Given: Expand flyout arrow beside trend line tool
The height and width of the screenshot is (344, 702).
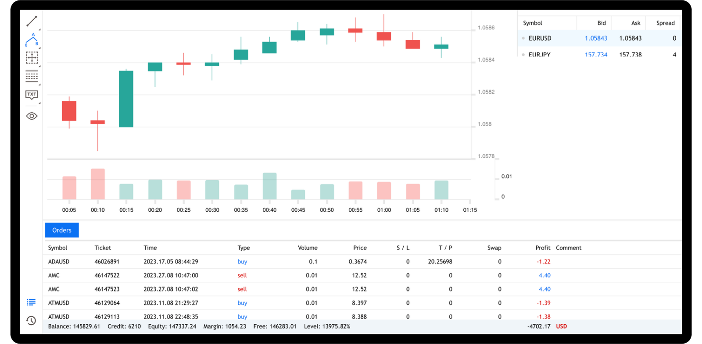Looking at the screenshot, I should [39, 29].
